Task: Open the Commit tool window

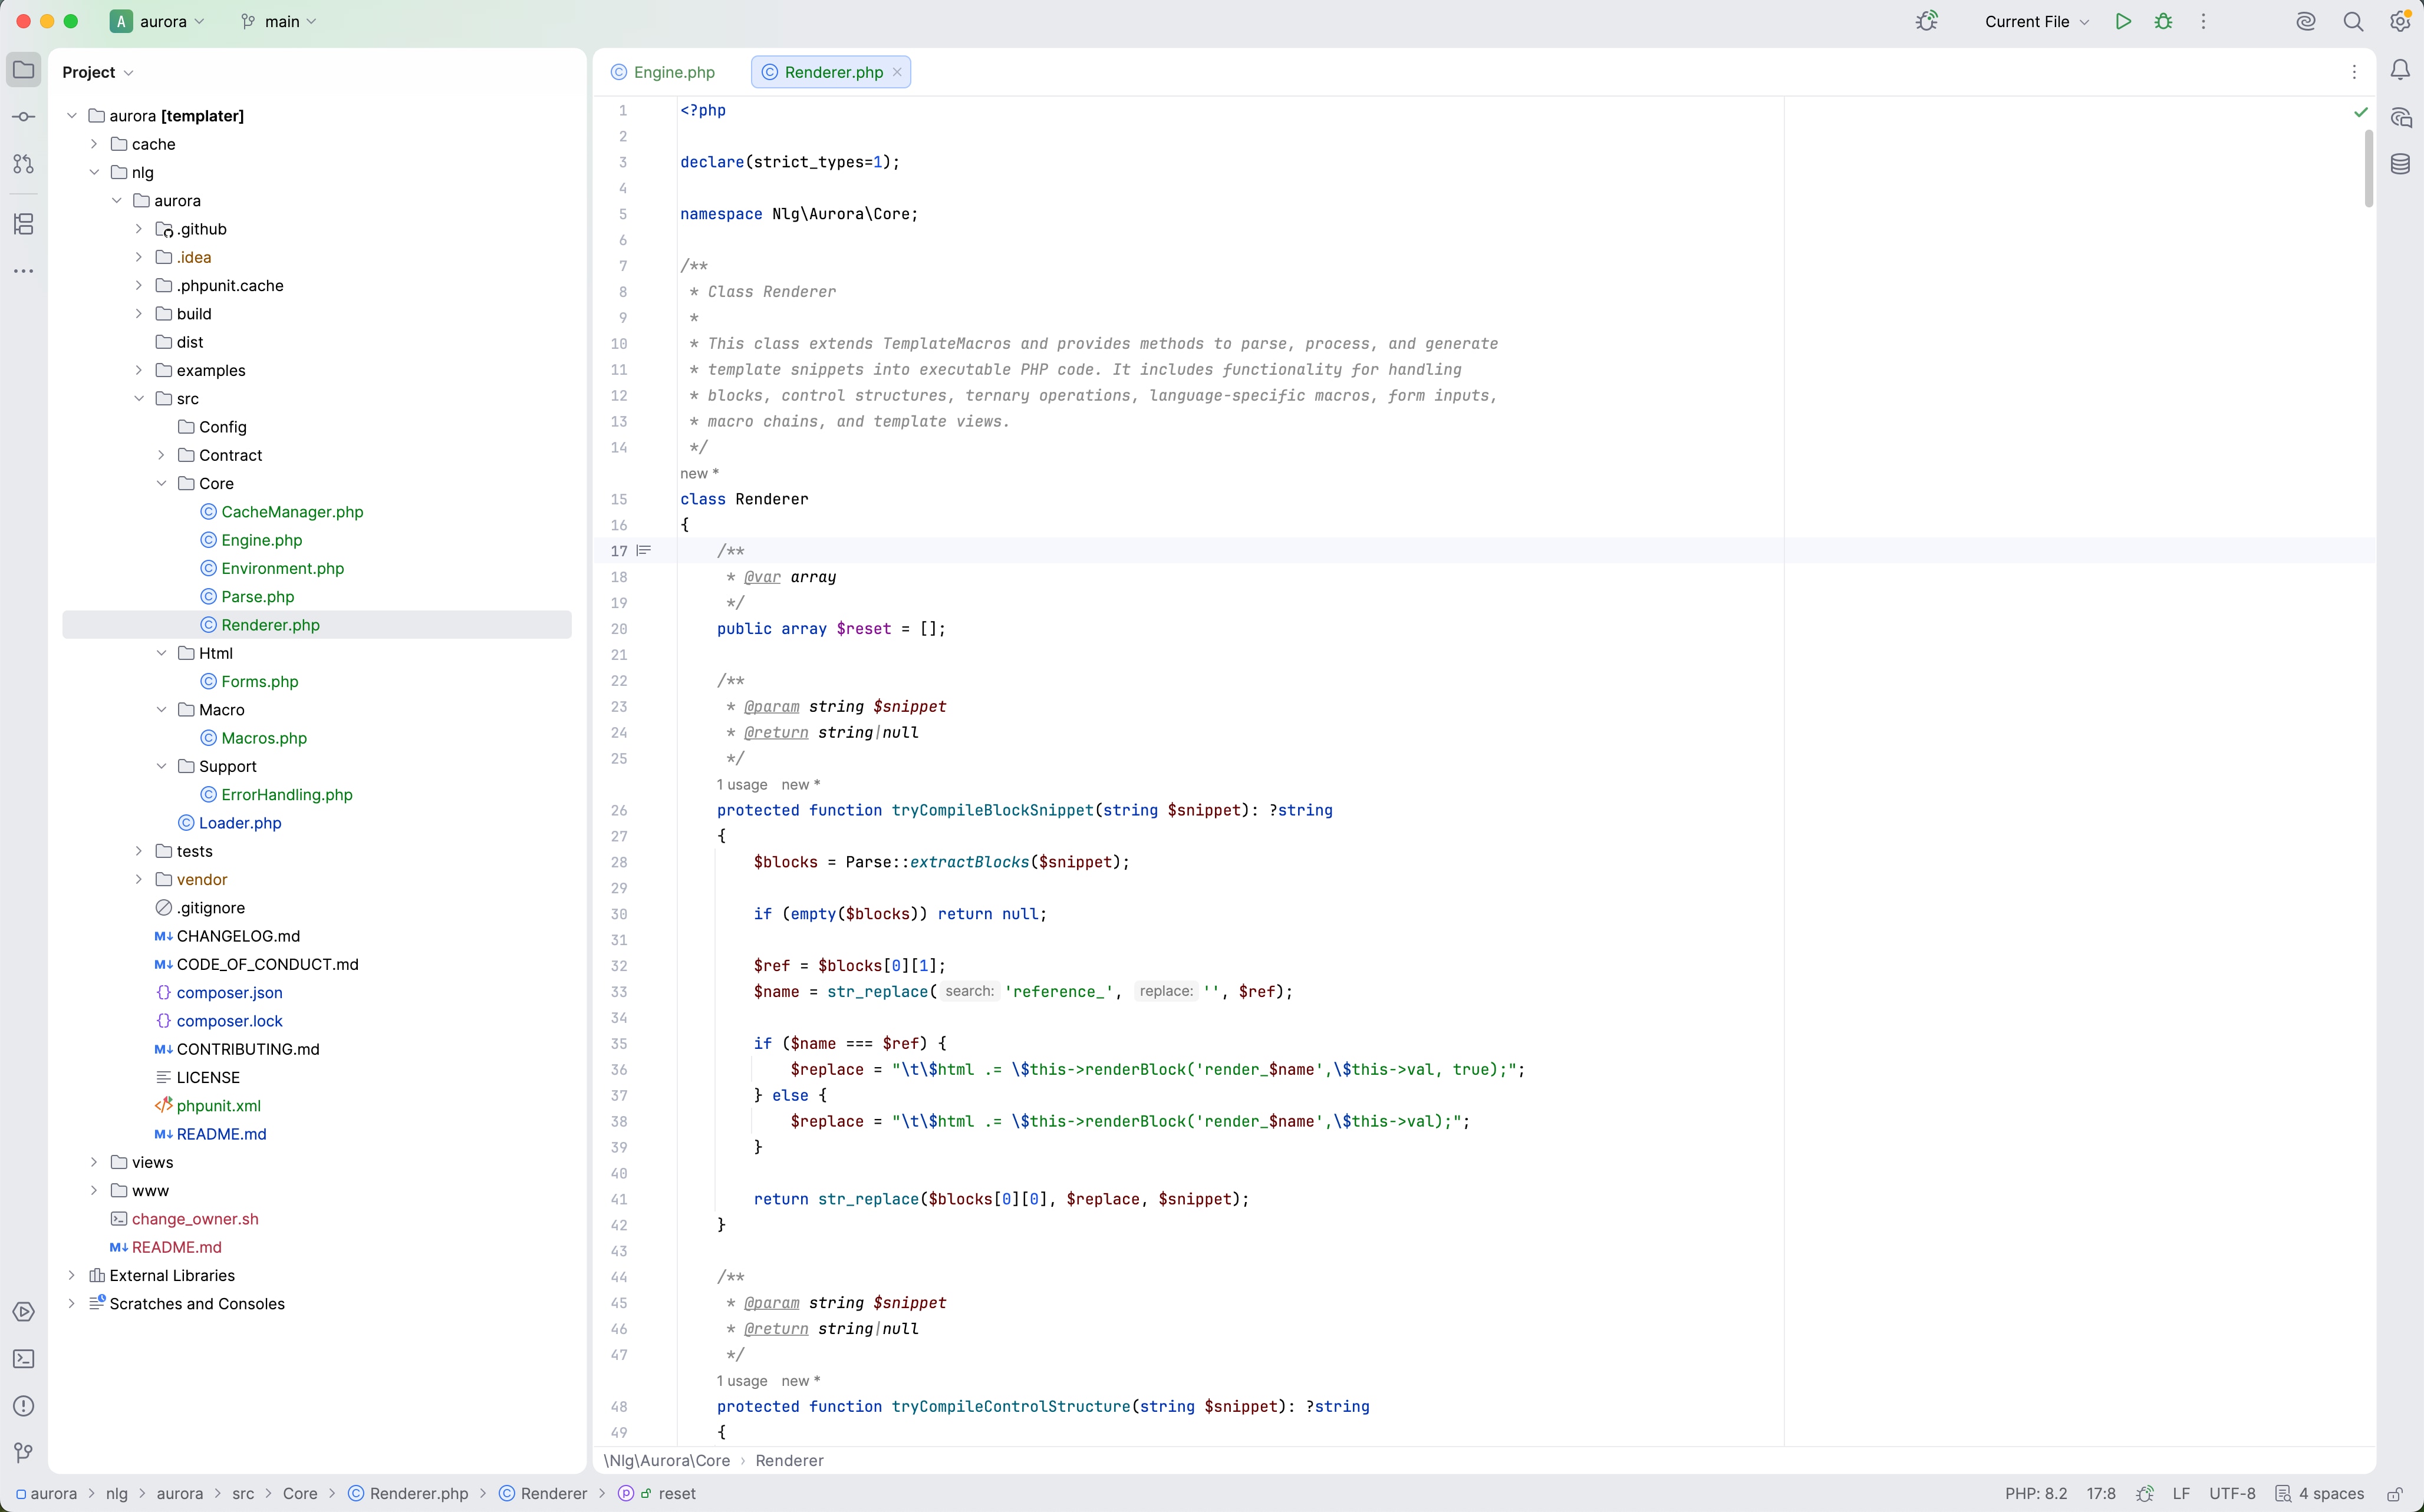Action: (24, 117)
